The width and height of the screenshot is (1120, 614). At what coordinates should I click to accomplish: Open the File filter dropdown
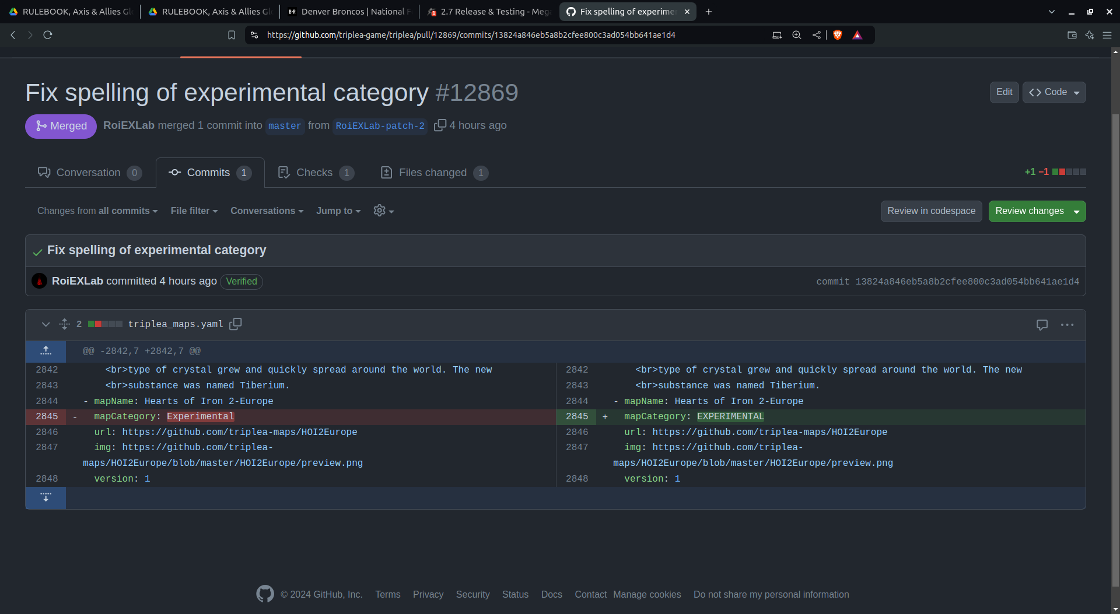click(194, 211)
